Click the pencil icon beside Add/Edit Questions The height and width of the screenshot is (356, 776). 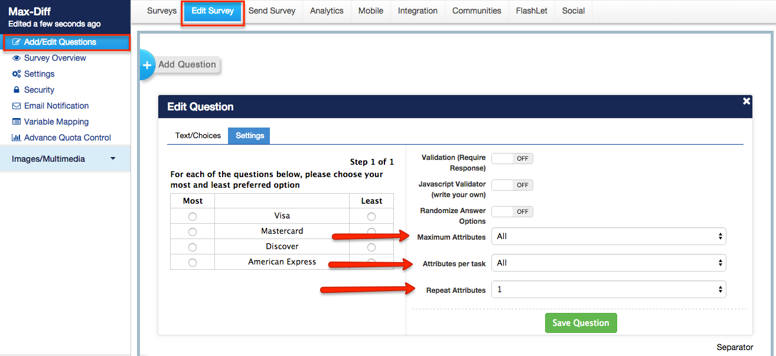(x=16, y=43)
